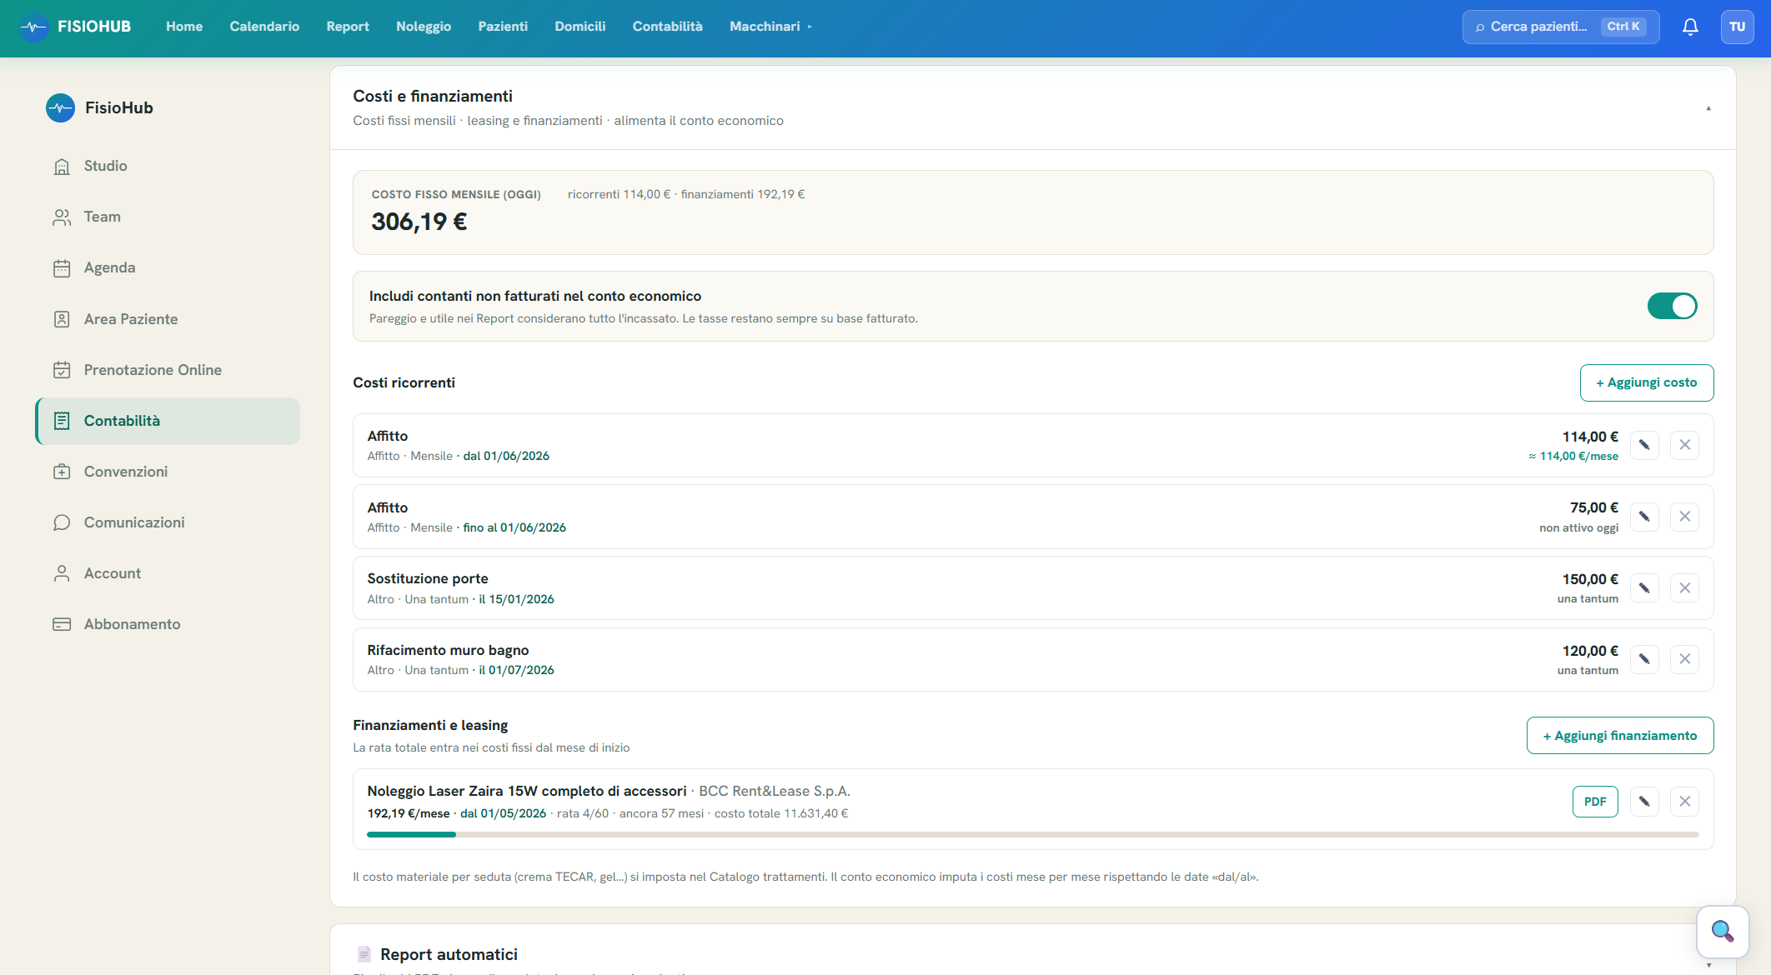Screen dimensions: 1771x975
Task: Open Comunicazioni in the sidebar
Action: 168,522
